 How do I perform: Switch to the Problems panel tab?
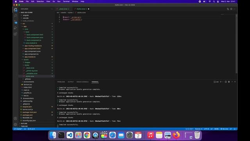pyautogui.click(x=61, y=82)
